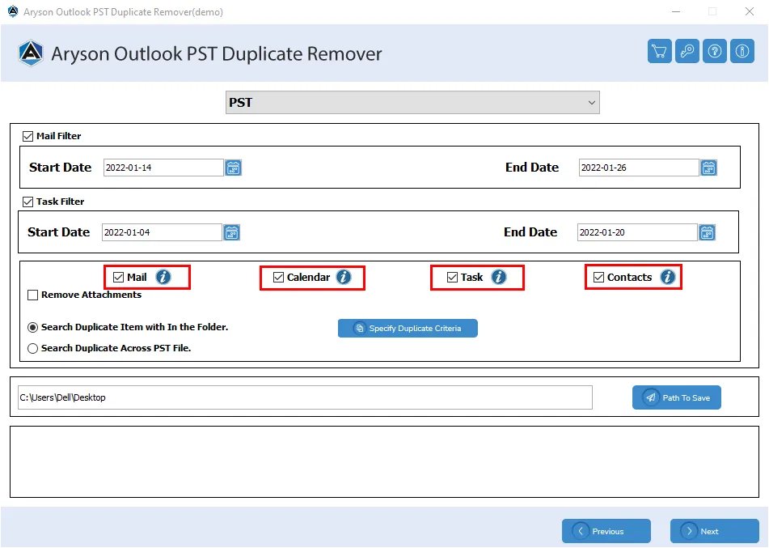Click the shopping cart purchase icon
The width and height of the screenshot is (769, 548).
pyautogui.click(x=659, y=51)
